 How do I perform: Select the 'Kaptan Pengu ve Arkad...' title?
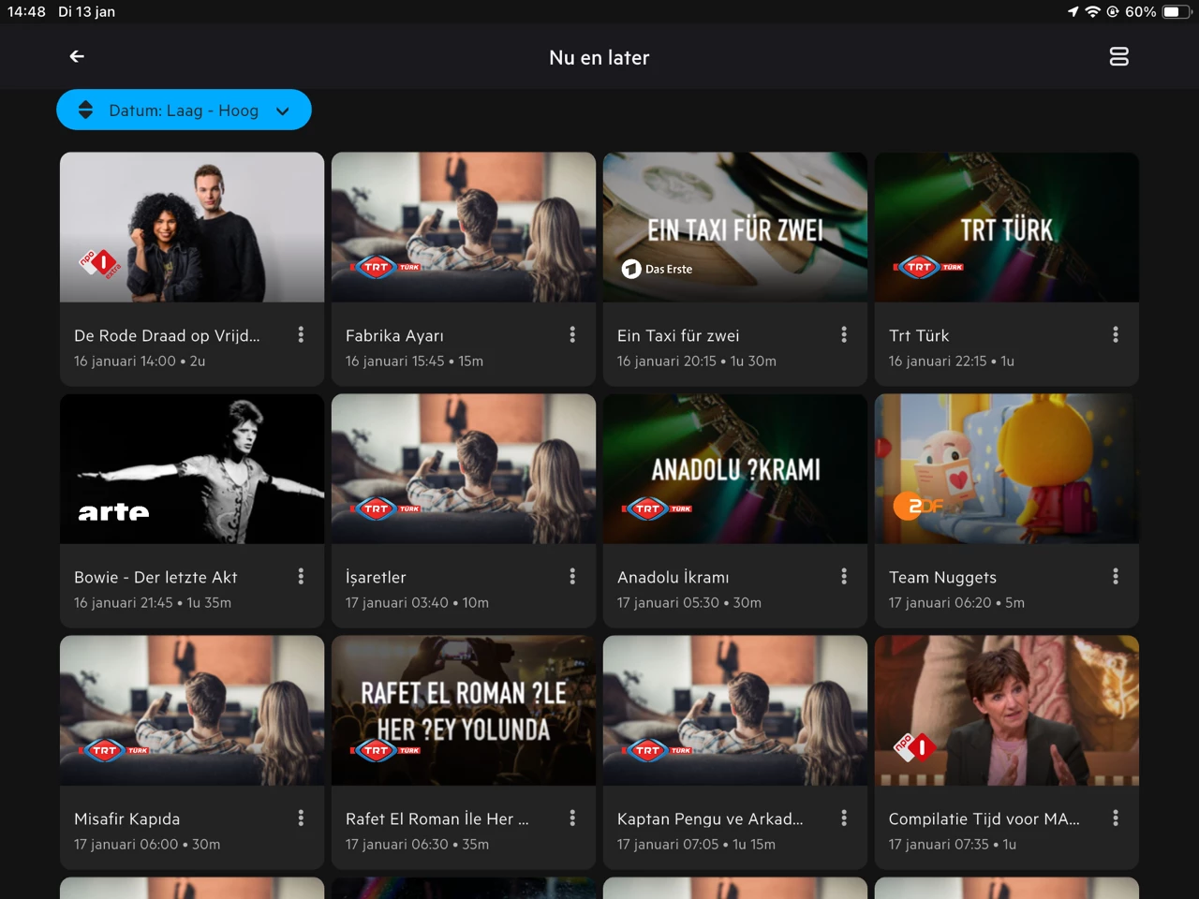tap(710, 818)
